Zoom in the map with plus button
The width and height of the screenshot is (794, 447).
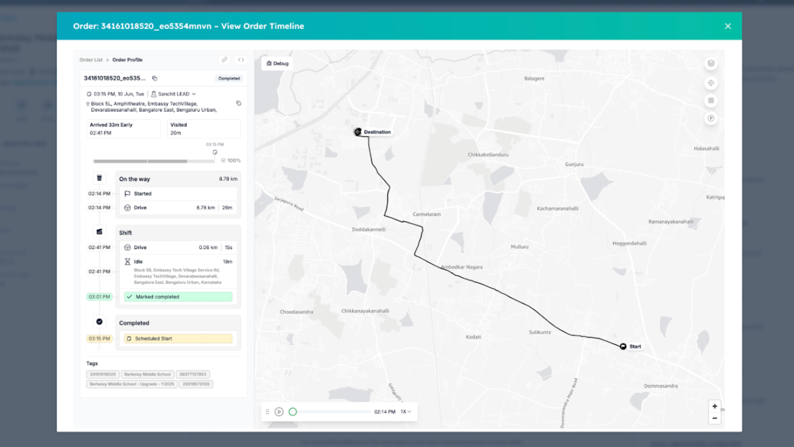tap(715, 406)
